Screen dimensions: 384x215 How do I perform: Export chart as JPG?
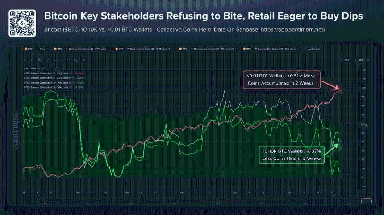(x=359, y=60)
